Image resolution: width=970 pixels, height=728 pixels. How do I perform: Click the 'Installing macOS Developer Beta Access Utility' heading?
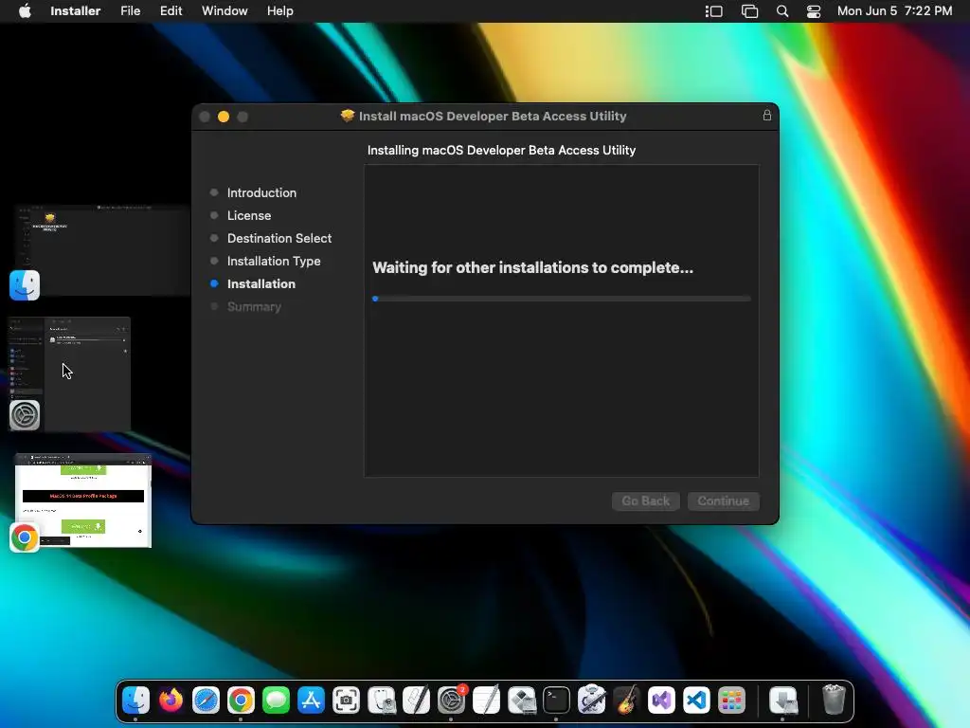click(501, 150)
